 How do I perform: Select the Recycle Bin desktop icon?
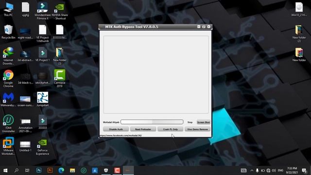[8, 32]
